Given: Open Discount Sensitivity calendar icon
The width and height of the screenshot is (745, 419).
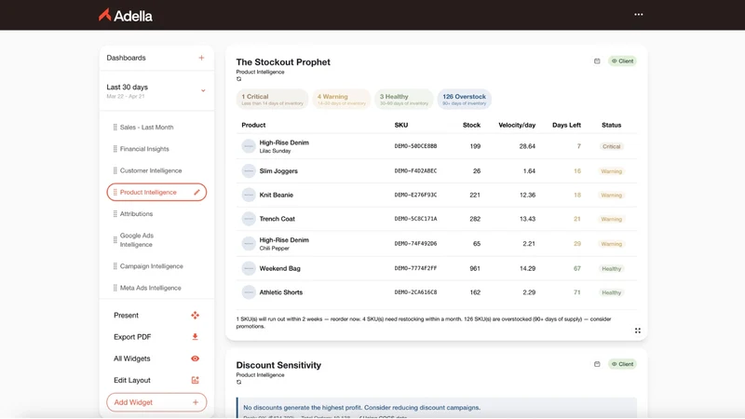Looking at the screenshot, I should point(597,364).
